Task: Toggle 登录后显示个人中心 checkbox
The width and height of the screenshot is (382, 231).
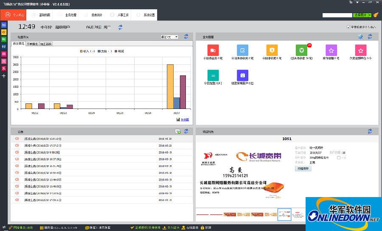Action: [x=348, y=27]
